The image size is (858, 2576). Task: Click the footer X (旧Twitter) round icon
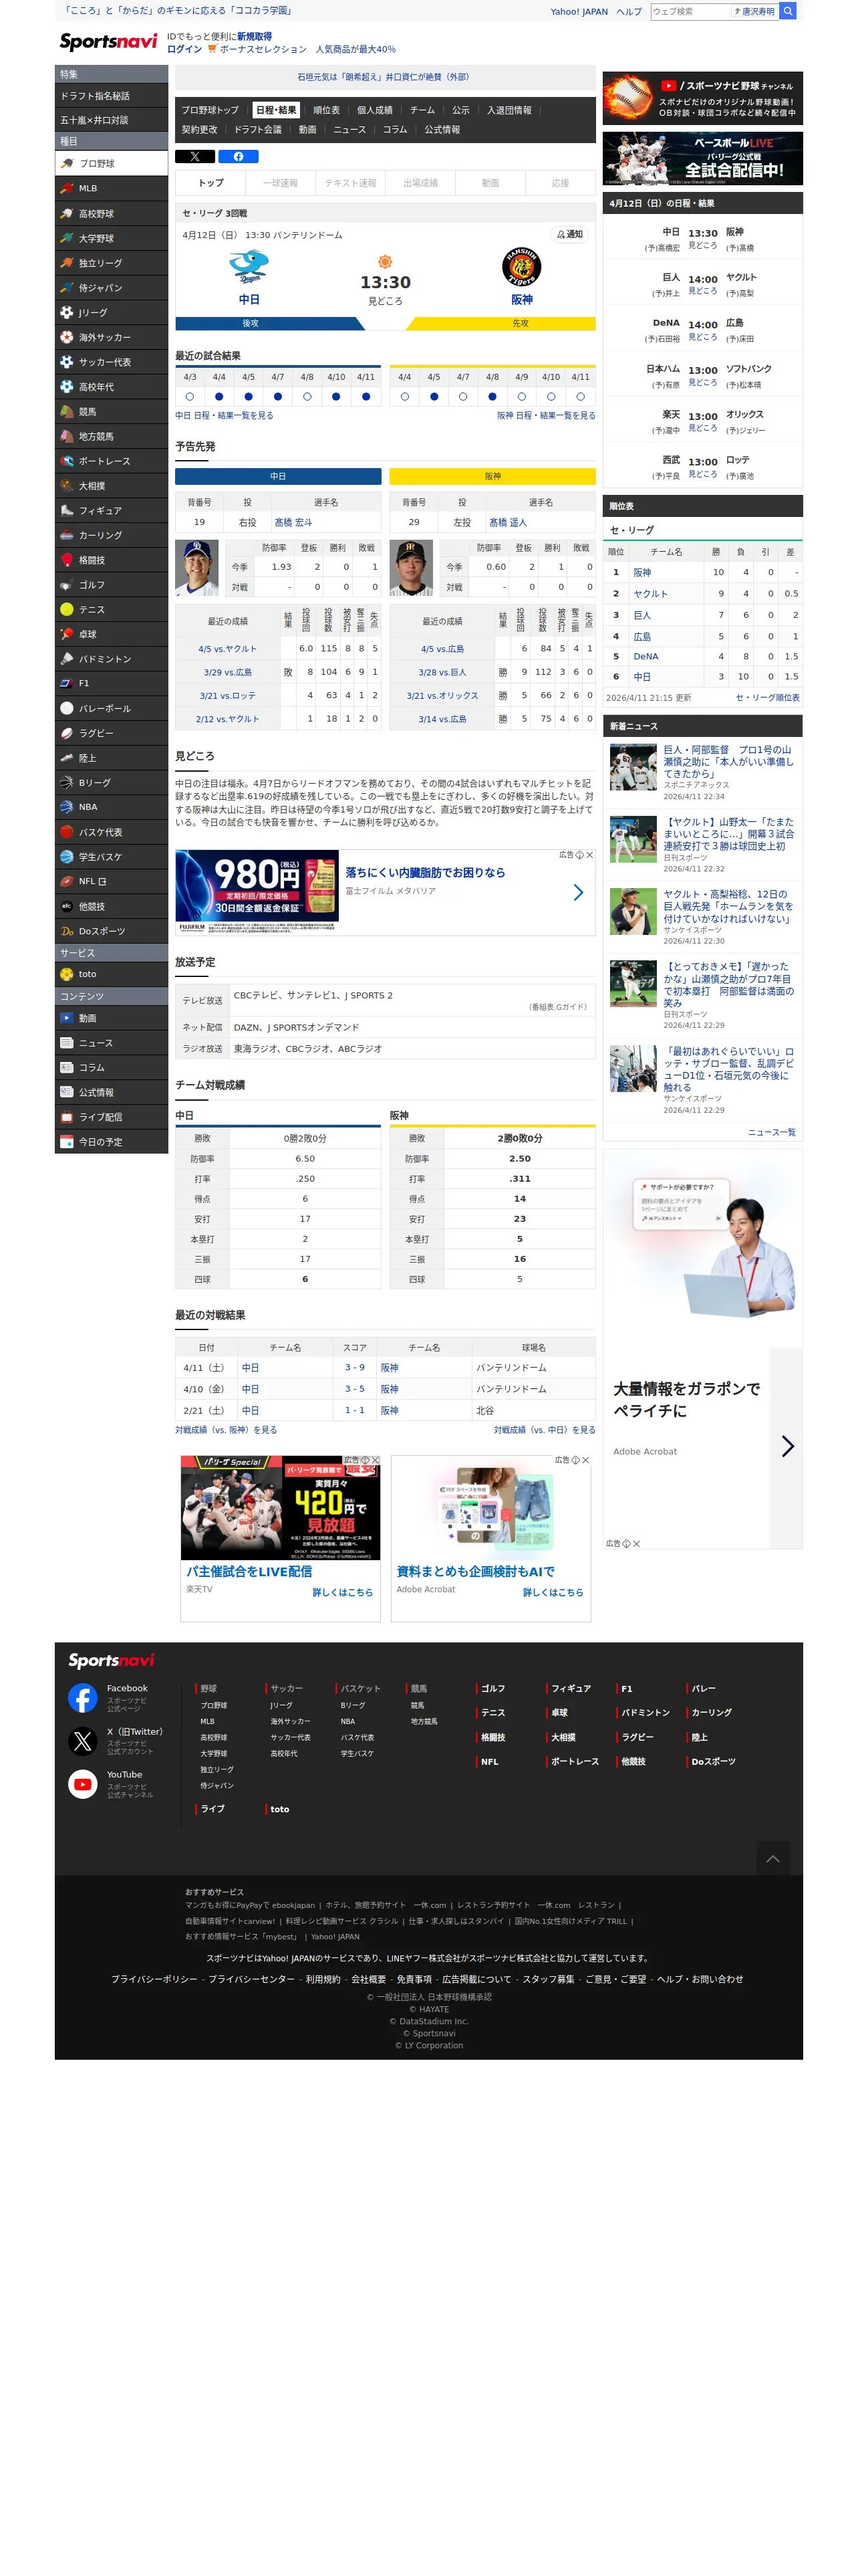pyautogui.click(x=83, y=1740)
